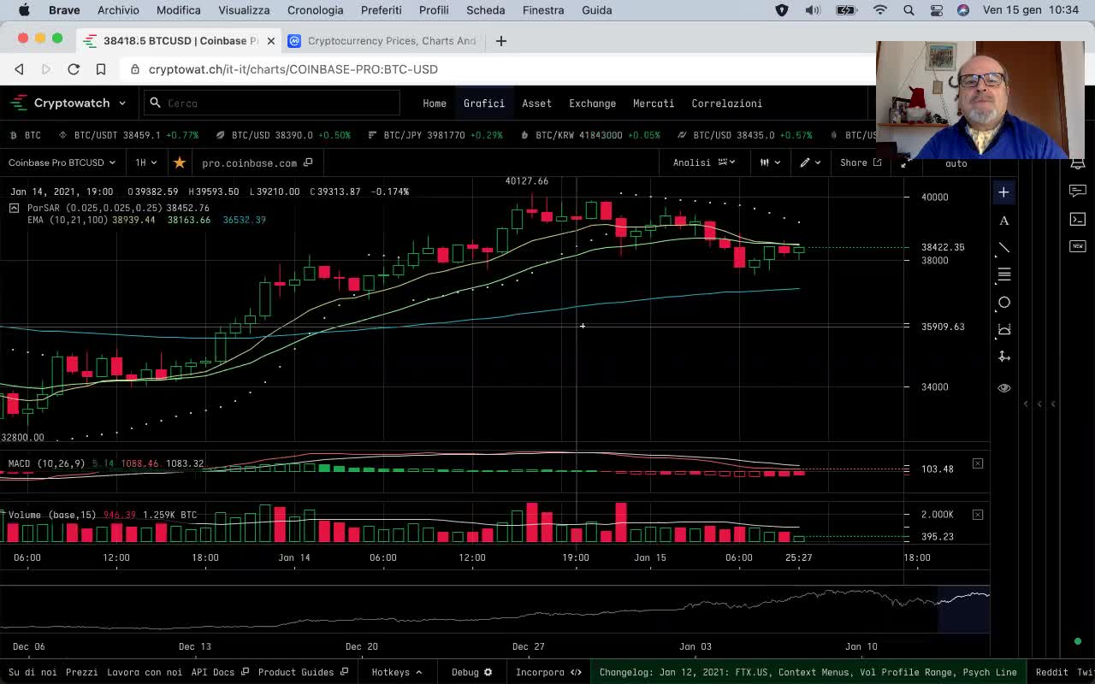Open the Cronologia menu in menu bar
The width and height of the screenshot is (1095, 684).
pyautogui.click(x=315, y=10)
